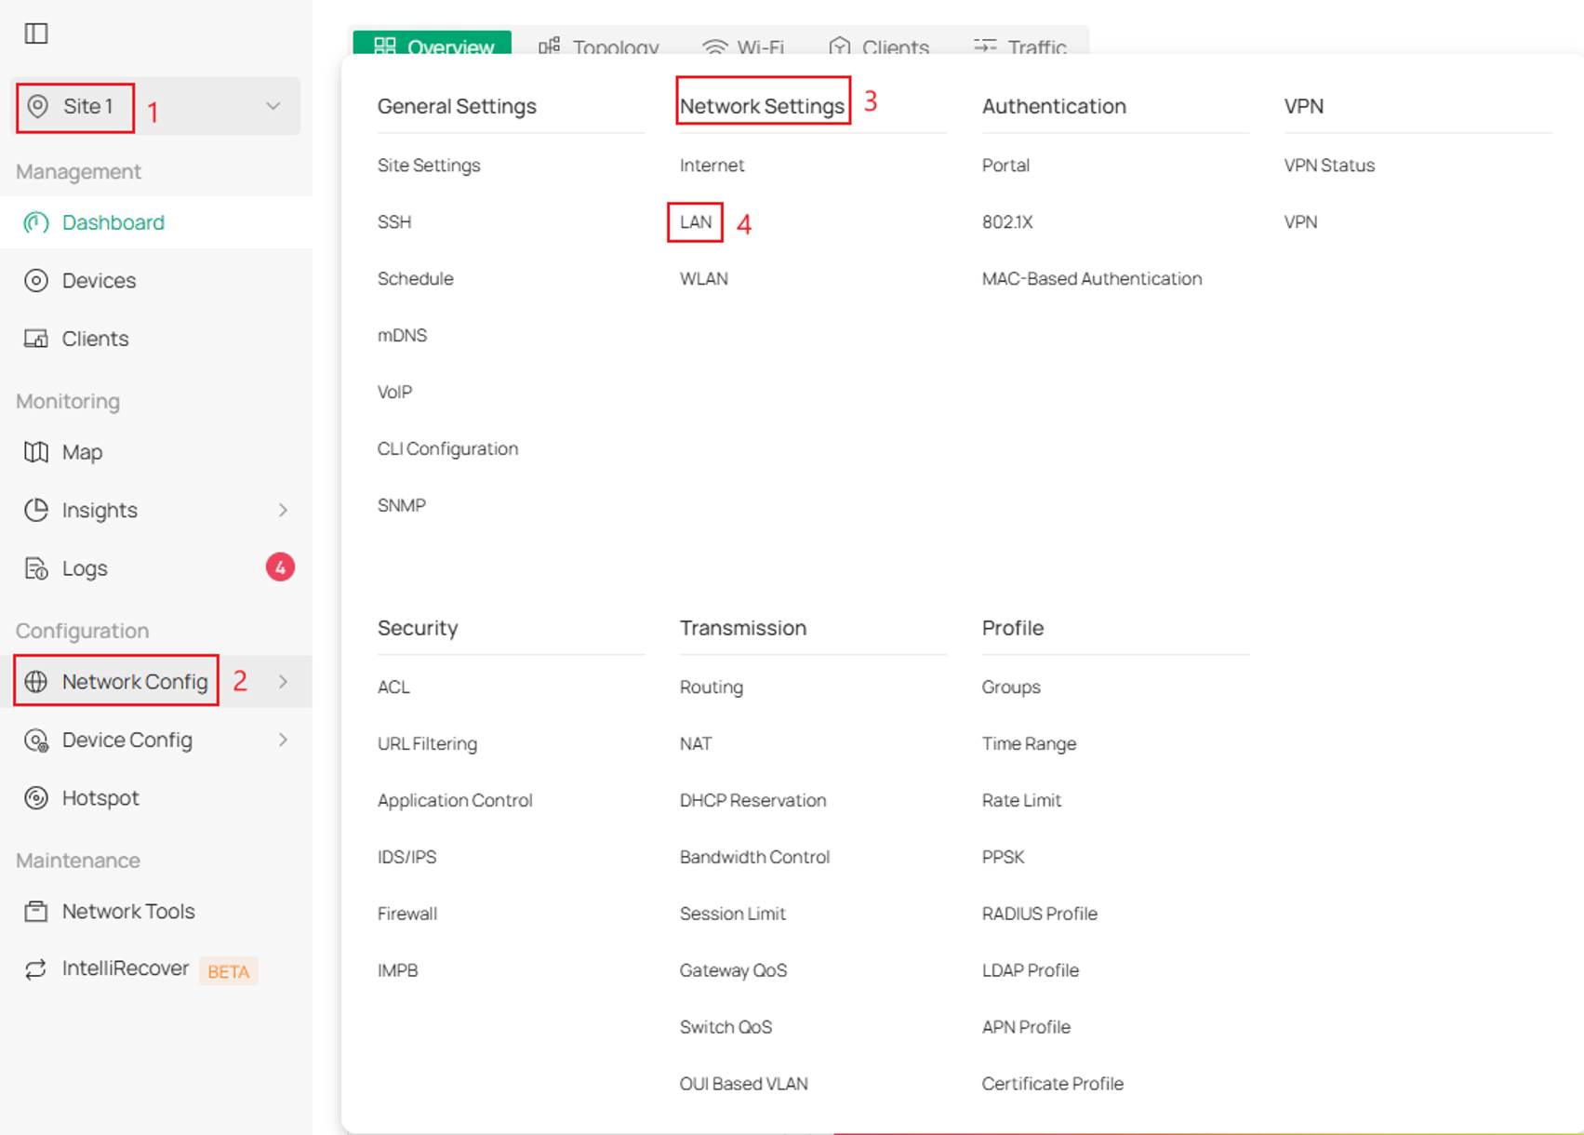This screenshot has width=1584, height=1135.
Task: Click the Map icon in the sidebar
Action: (36, 452)
